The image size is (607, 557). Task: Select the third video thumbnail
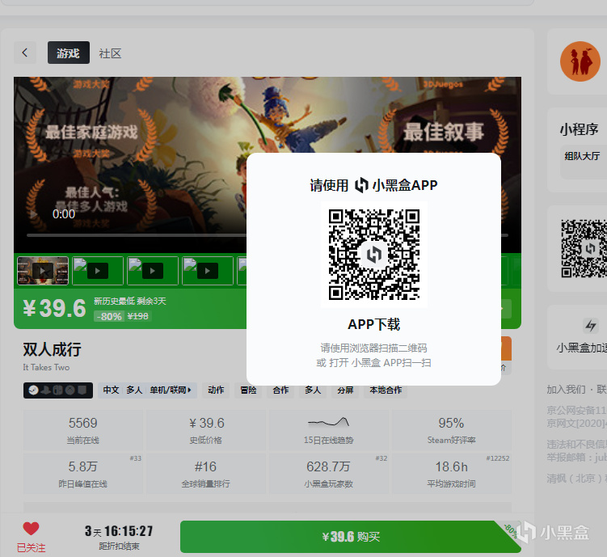(153, 271)
